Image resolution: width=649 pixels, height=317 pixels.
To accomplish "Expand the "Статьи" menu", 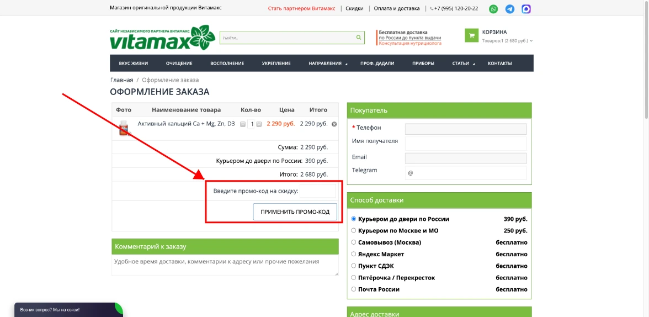I will click(463, 64).
